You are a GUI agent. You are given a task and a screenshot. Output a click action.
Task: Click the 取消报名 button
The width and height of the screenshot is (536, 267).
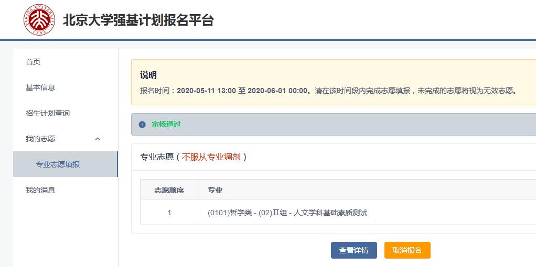tap(407, 250)
